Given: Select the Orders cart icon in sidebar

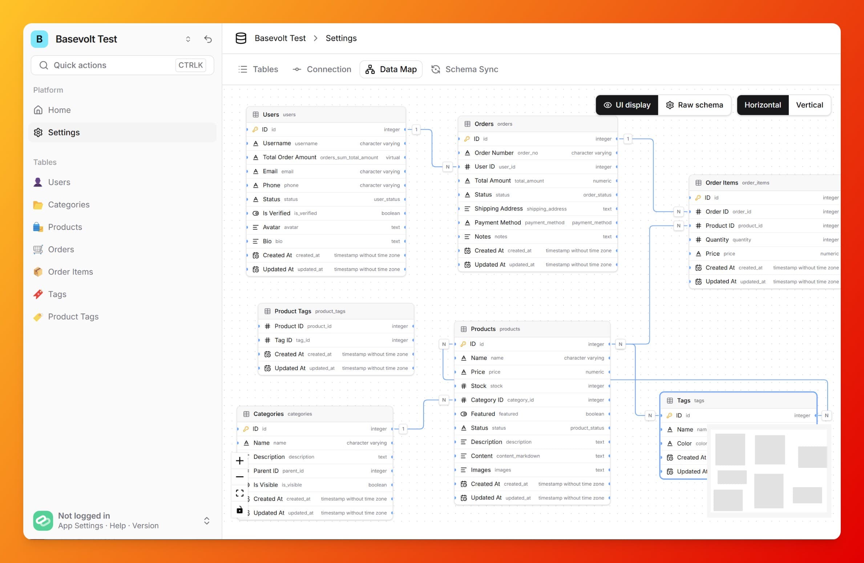Looking at the screenshot, I should [39, 249].
